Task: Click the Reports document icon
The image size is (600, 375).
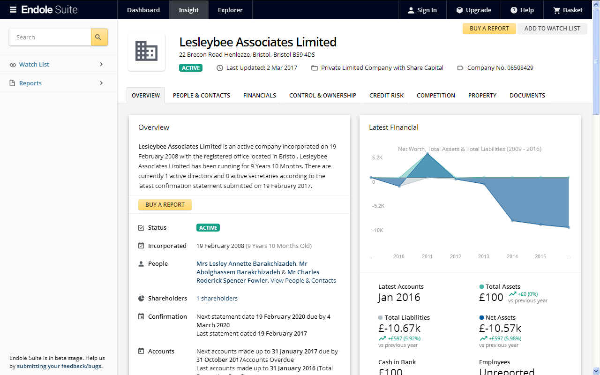Action: coord(13,83)
